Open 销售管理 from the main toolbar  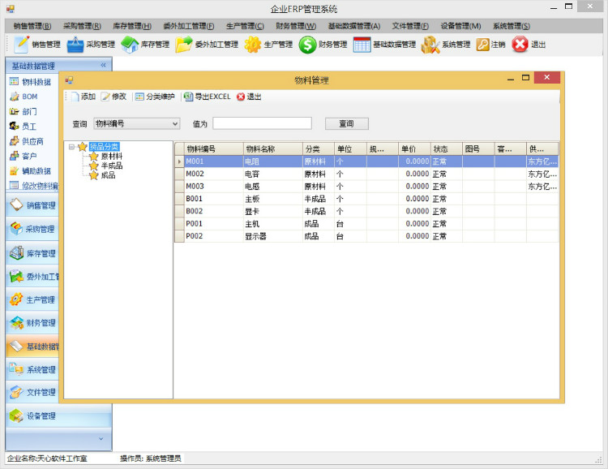tap(36, 45)
